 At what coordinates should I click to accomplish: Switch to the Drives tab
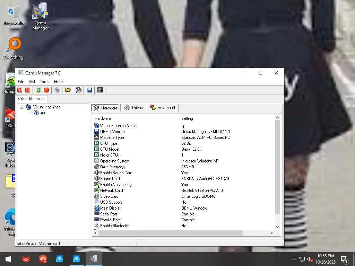click(133, 108)
